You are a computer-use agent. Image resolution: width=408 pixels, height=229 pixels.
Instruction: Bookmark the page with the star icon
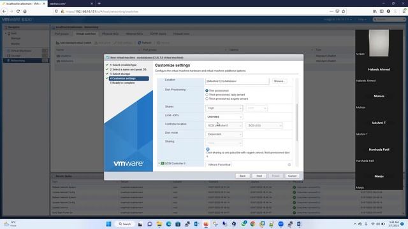(344, 11)
